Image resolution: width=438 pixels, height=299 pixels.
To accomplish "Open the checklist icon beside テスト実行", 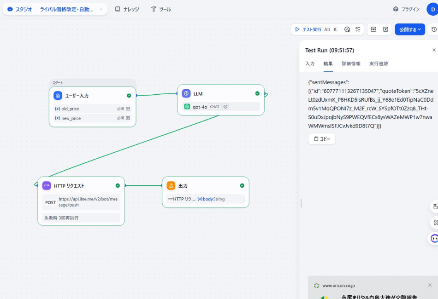I will point(357,29).
